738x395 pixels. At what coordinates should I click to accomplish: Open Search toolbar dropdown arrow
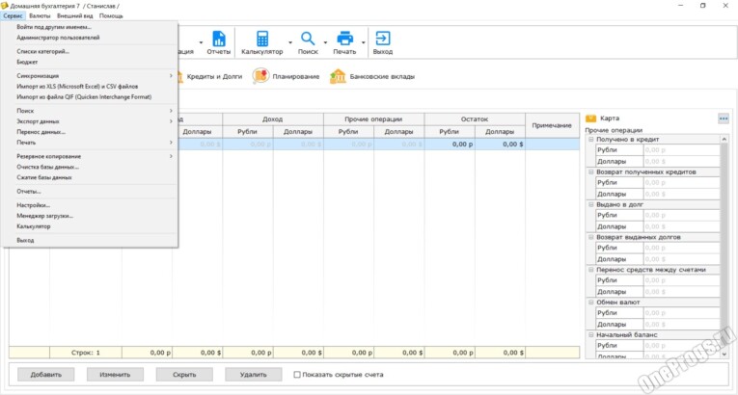325,42
